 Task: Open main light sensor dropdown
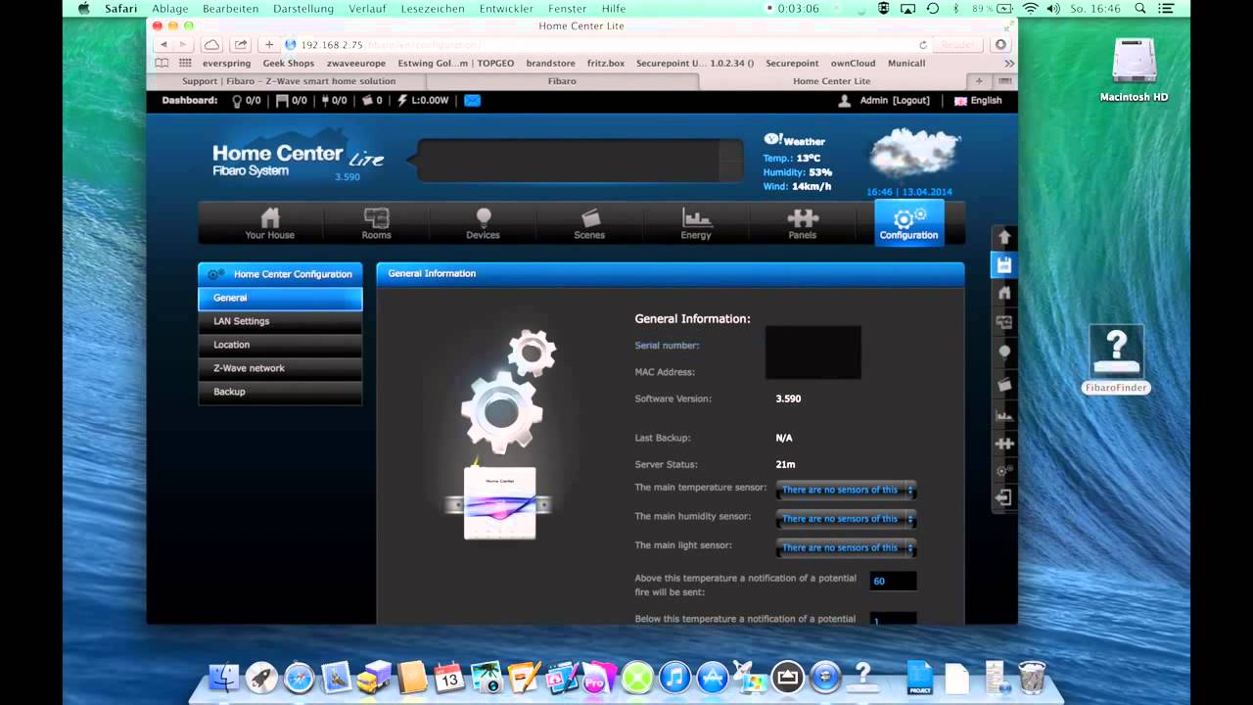pyautogui.click(x=847, y=547)
